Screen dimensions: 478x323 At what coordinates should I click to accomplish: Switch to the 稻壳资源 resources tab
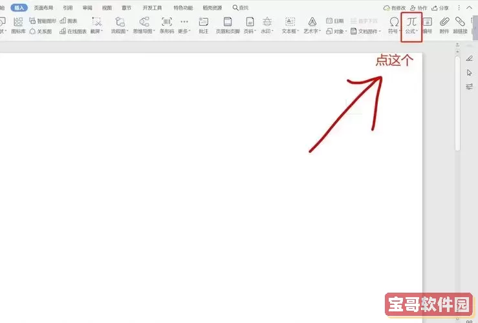pyautogui.click(x=212, y=8)
